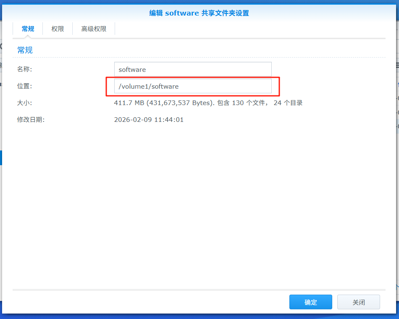Click the blue highlighted strip at left edge
Screen dimensions: 399x319
[1, 158]
